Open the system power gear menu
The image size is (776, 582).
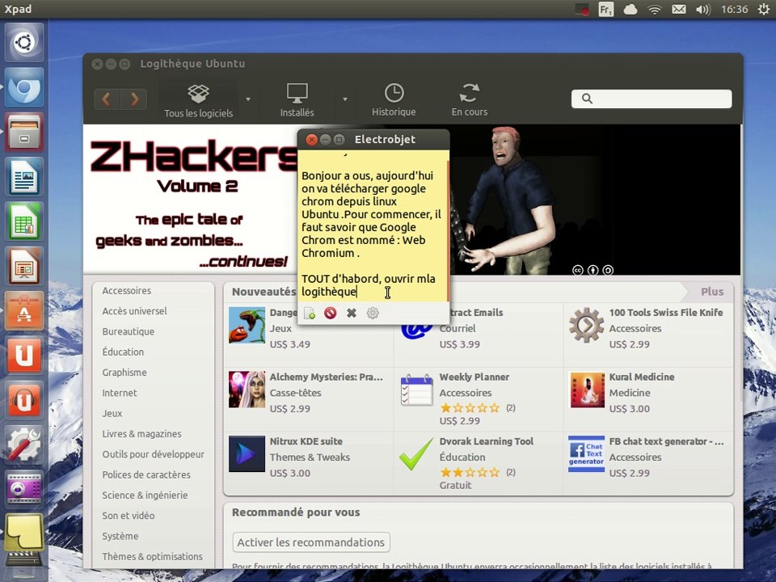tap(764, 10)
